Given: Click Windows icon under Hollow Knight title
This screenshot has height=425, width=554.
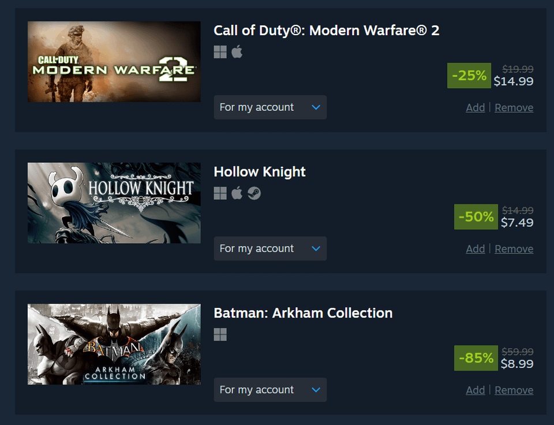Looking at the screenshot, I should [x=220, y=193].
